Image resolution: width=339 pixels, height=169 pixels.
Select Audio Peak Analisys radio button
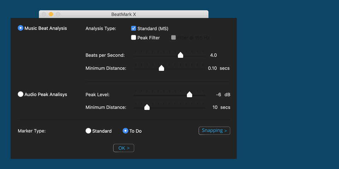(x=20, y=94)
